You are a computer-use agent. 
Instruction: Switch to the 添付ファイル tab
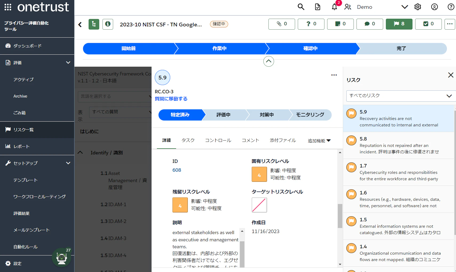[283, 140]
